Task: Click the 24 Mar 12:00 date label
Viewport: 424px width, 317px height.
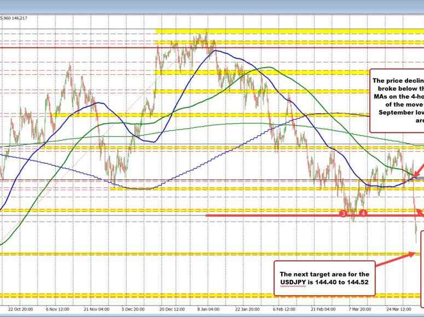Action: click(x=399, y=309)
